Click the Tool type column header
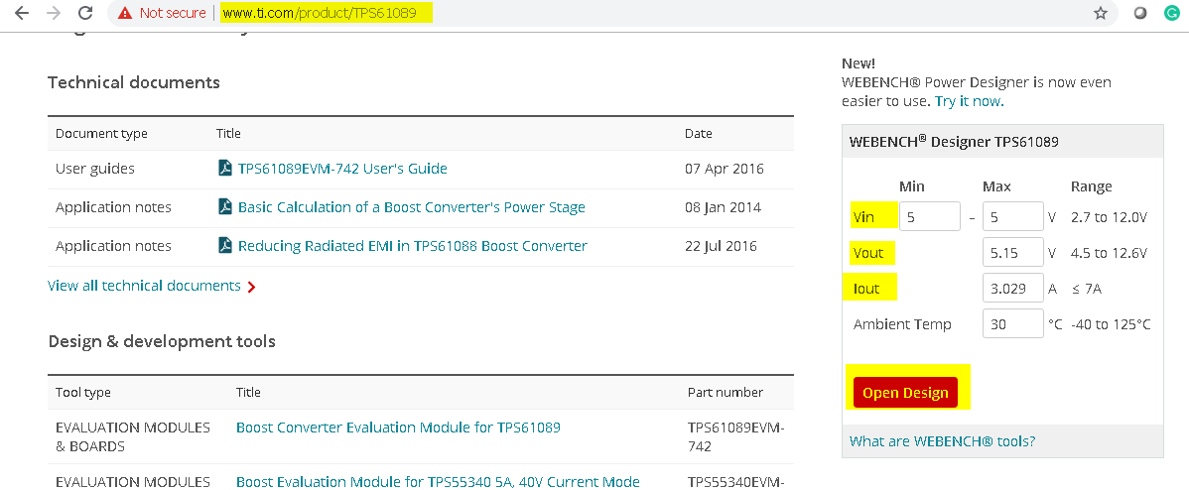The height and width of the screenshot is (490, 1189). (x=82, y=393)
